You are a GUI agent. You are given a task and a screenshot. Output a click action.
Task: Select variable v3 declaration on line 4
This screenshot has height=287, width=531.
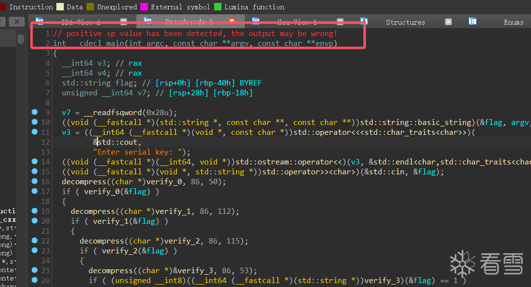pyautogui.click(x=101, y=63)
